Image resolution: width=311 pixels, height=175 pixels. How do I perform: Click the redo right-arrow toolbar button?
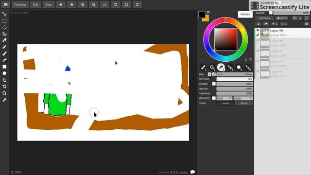point(72,4)
